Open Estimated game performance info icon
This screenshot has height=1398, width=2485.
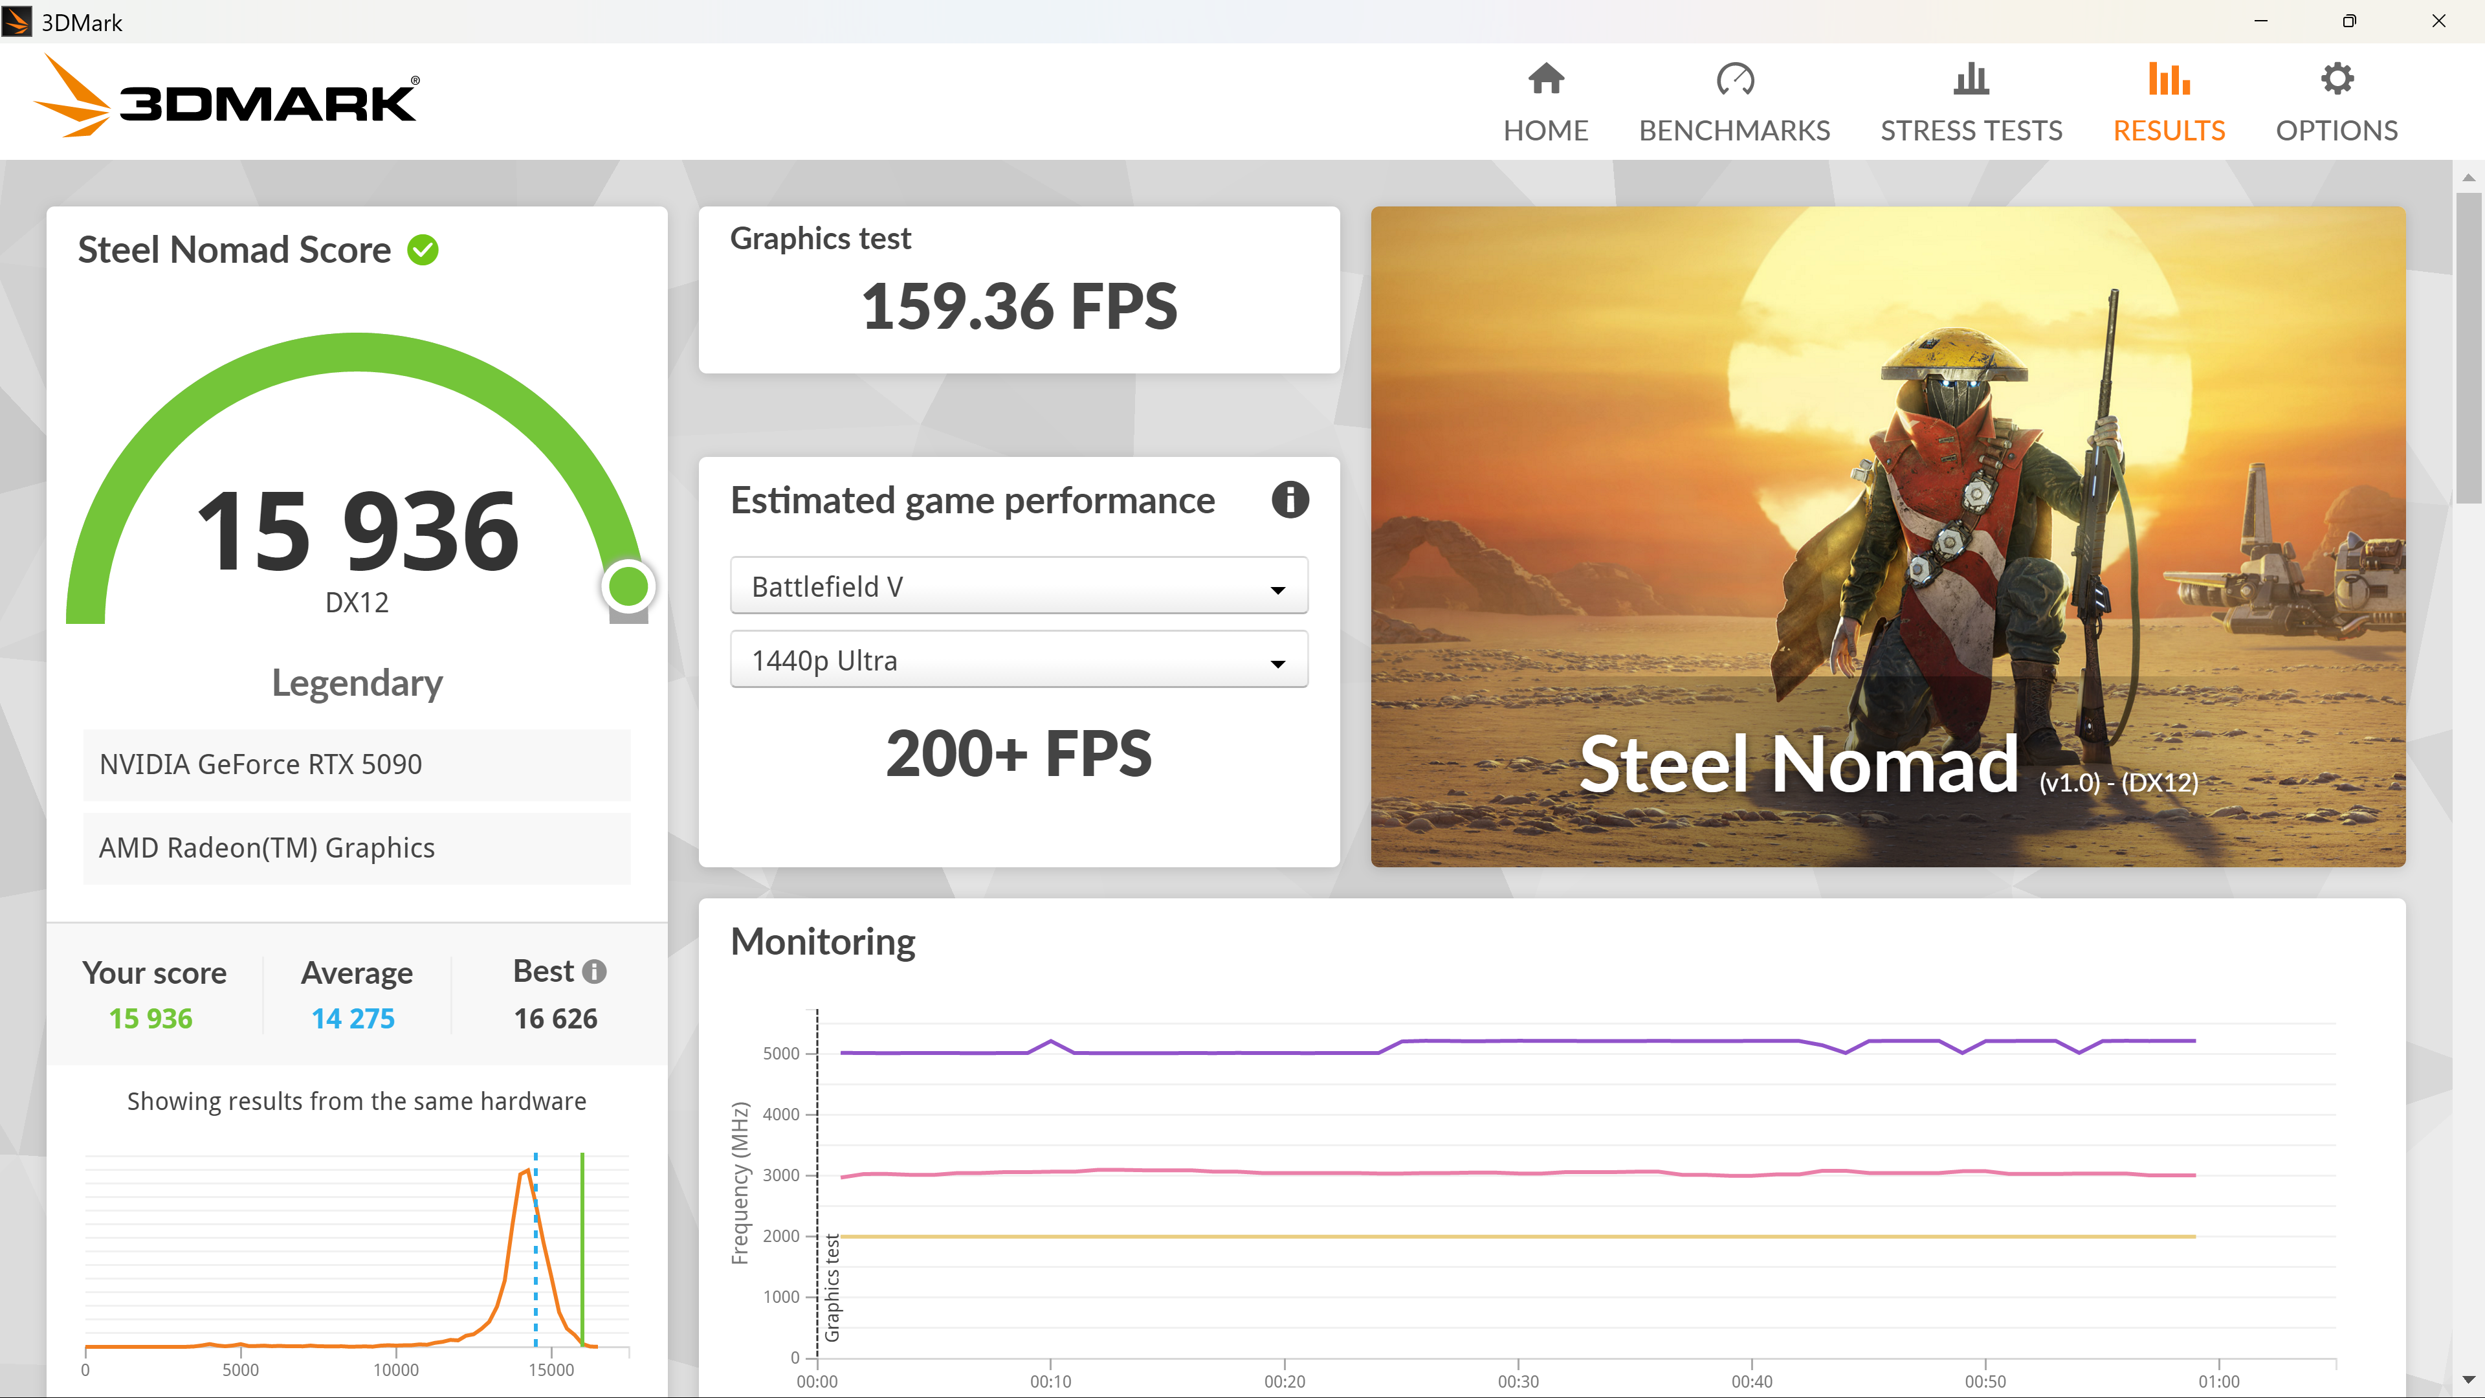pyautogui.click(x=1290, y=500)
